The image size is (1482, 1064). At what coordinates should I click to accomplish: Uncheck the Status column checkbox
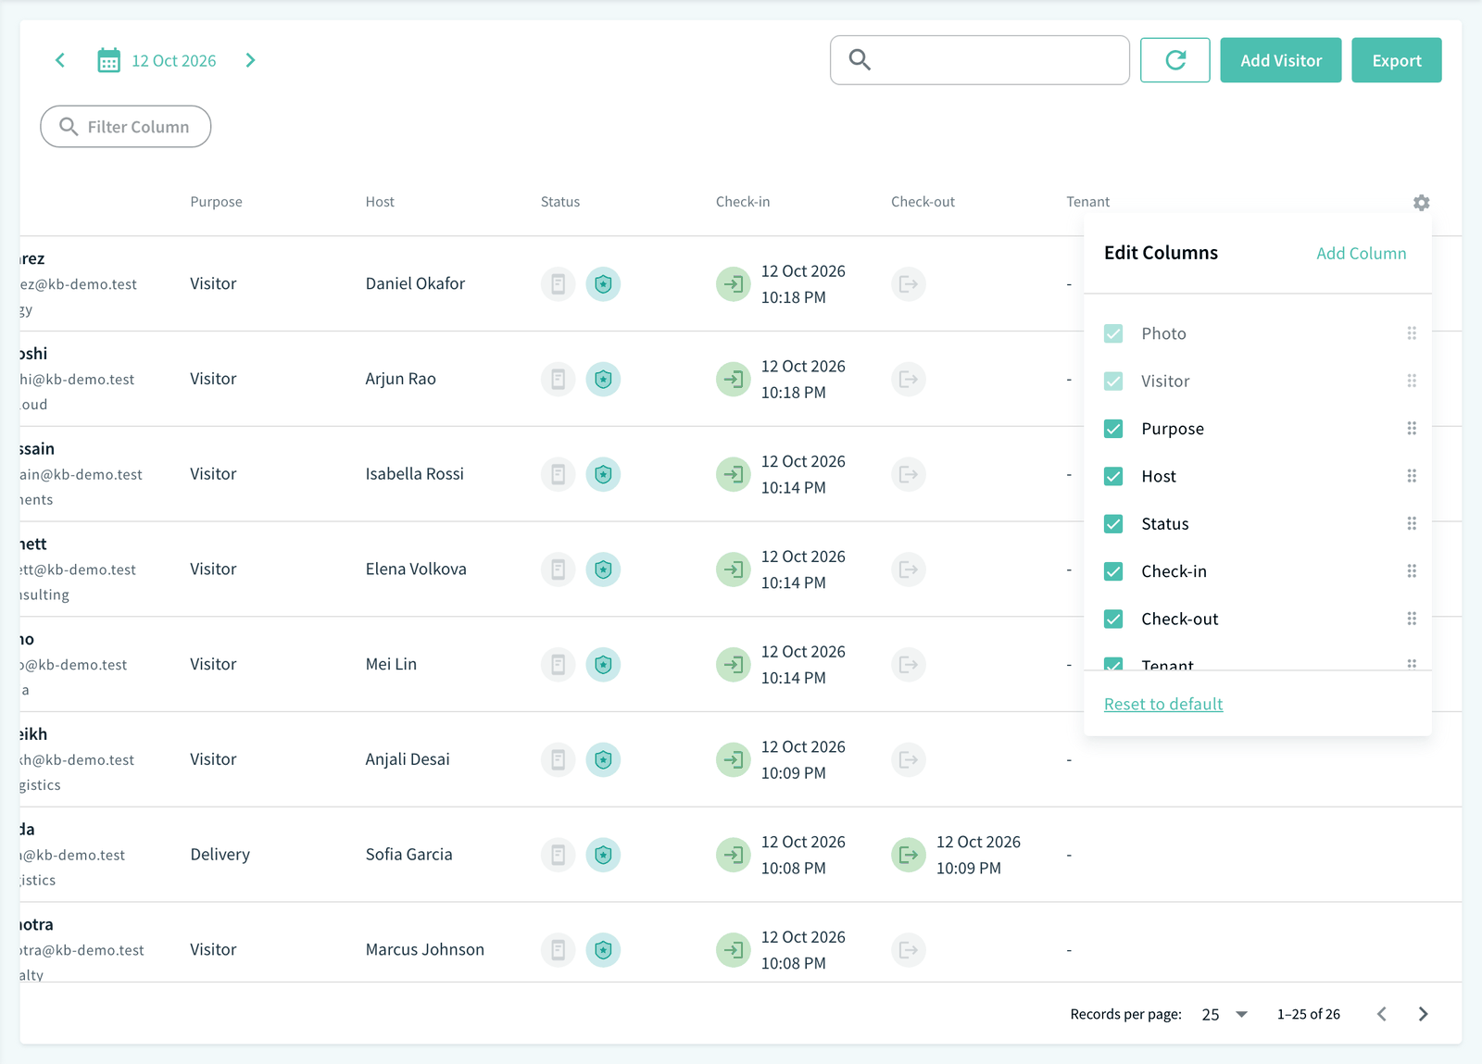1113,524
